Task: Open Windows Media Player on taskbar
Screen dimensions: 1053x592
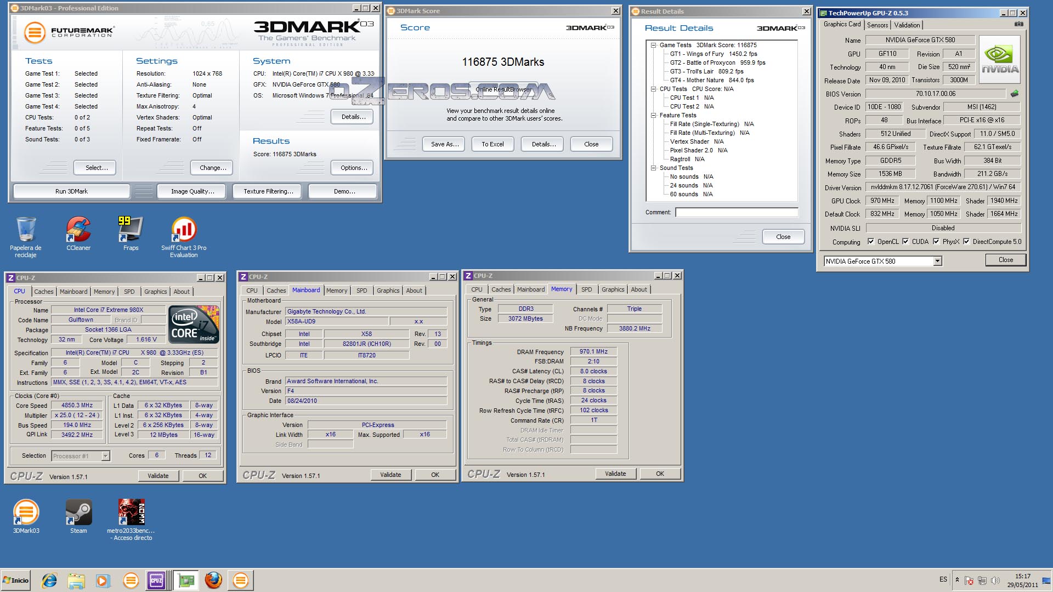Action: click(x=103, y=580)
